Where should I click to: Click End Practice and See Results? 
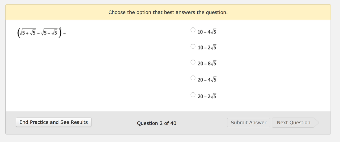pyautogui.click(x=54, y=122)
